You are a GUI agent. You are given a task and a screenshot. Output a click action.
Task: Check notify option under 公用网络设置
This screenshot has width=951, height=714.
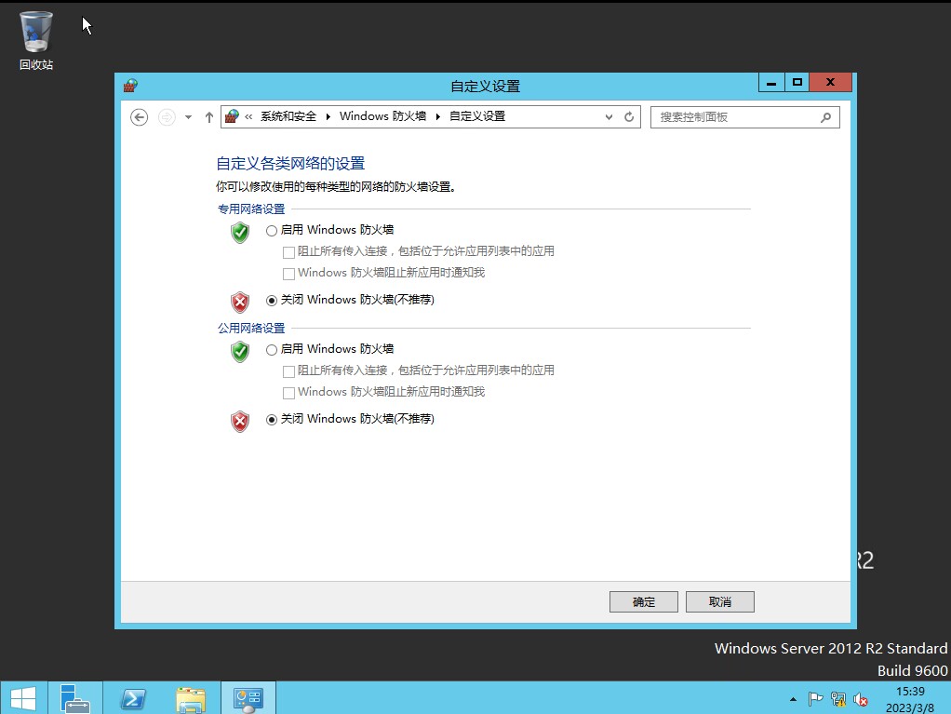pyautogui.click(x=288, y=393)
